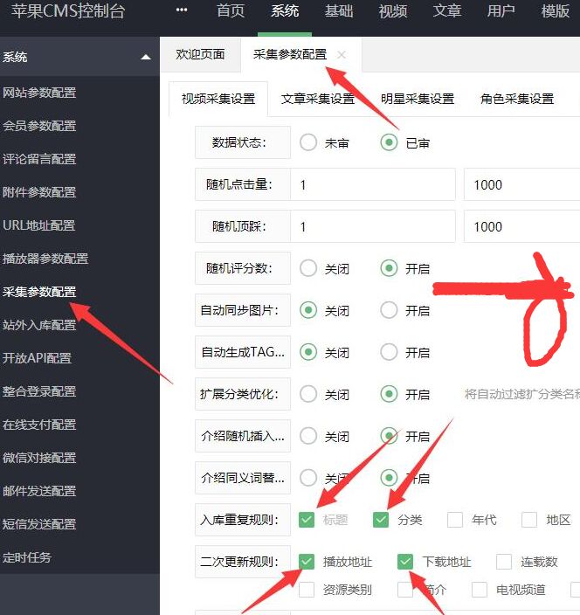Set 扩展分类优化 to 开启
Screen dimensions: 580x615
[x=389, y=394]
